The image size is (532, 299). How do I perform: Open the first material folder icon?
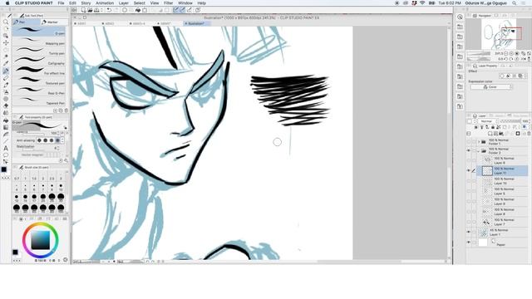(460, 27)
